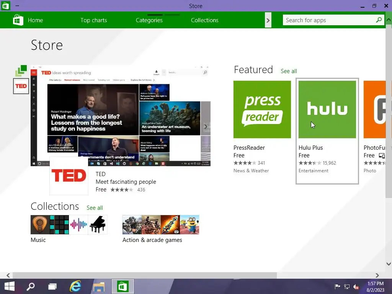Click the piano icon in Music collection

pos(98,224)
